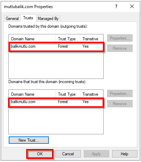Viewport: 141px width, 162px height.
Task: Open Properties for outgoing trusts
Action: click(x=120, y=38)
